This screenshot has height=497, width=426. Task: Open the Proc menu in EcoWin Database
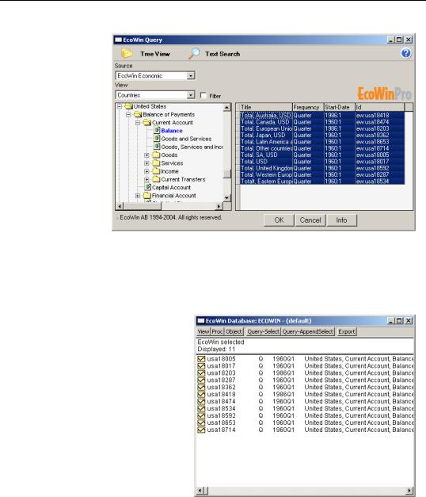tap(217, 331)
